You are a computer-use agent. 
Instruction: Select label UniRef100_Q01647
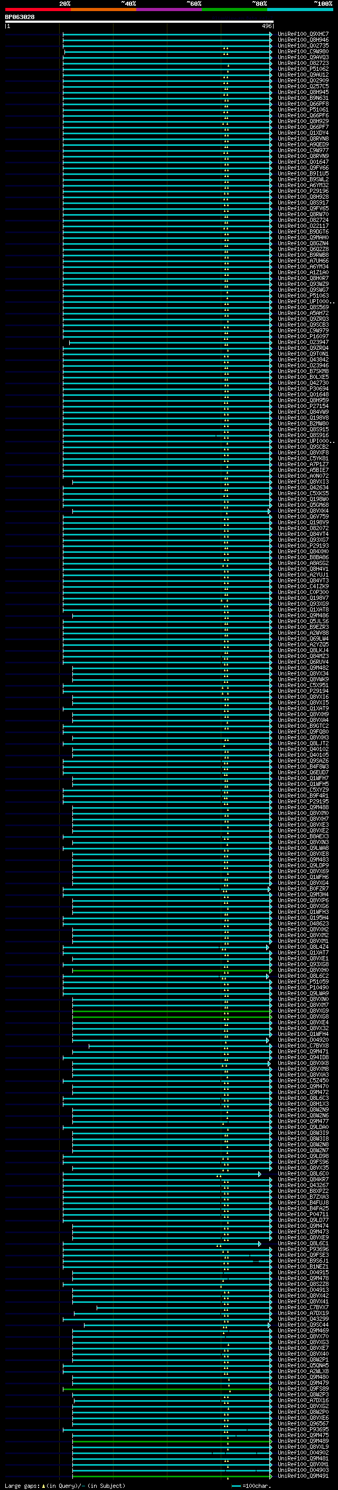pos(303,162)
